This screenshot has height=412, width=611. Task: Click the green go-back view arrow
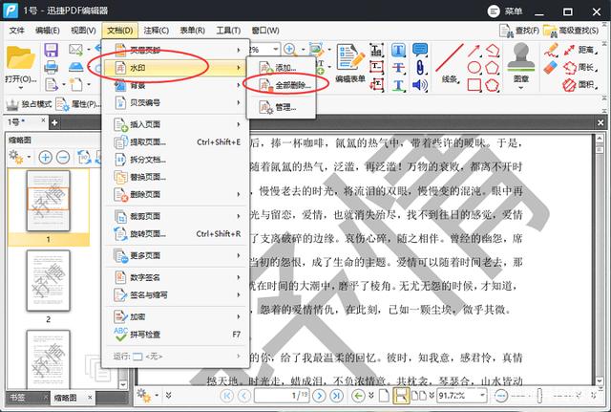358,396
